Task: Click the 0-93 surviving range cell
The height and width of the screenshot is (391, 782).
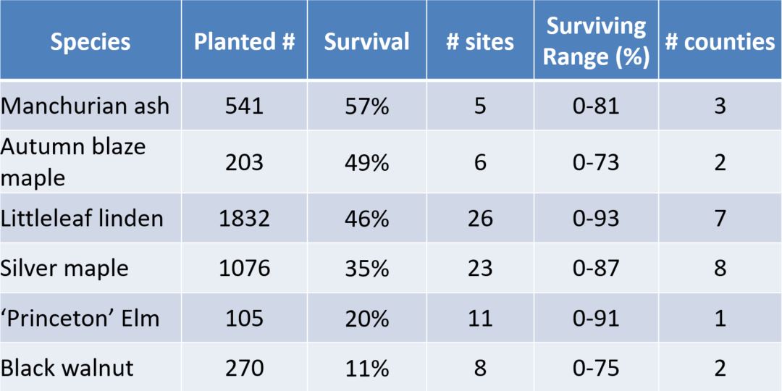Action: (x=596, y=218)
